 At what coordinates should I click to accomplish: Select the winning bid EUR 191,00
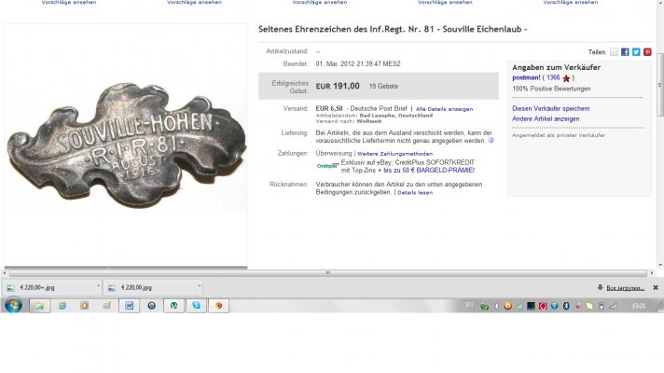click(338, 87)
